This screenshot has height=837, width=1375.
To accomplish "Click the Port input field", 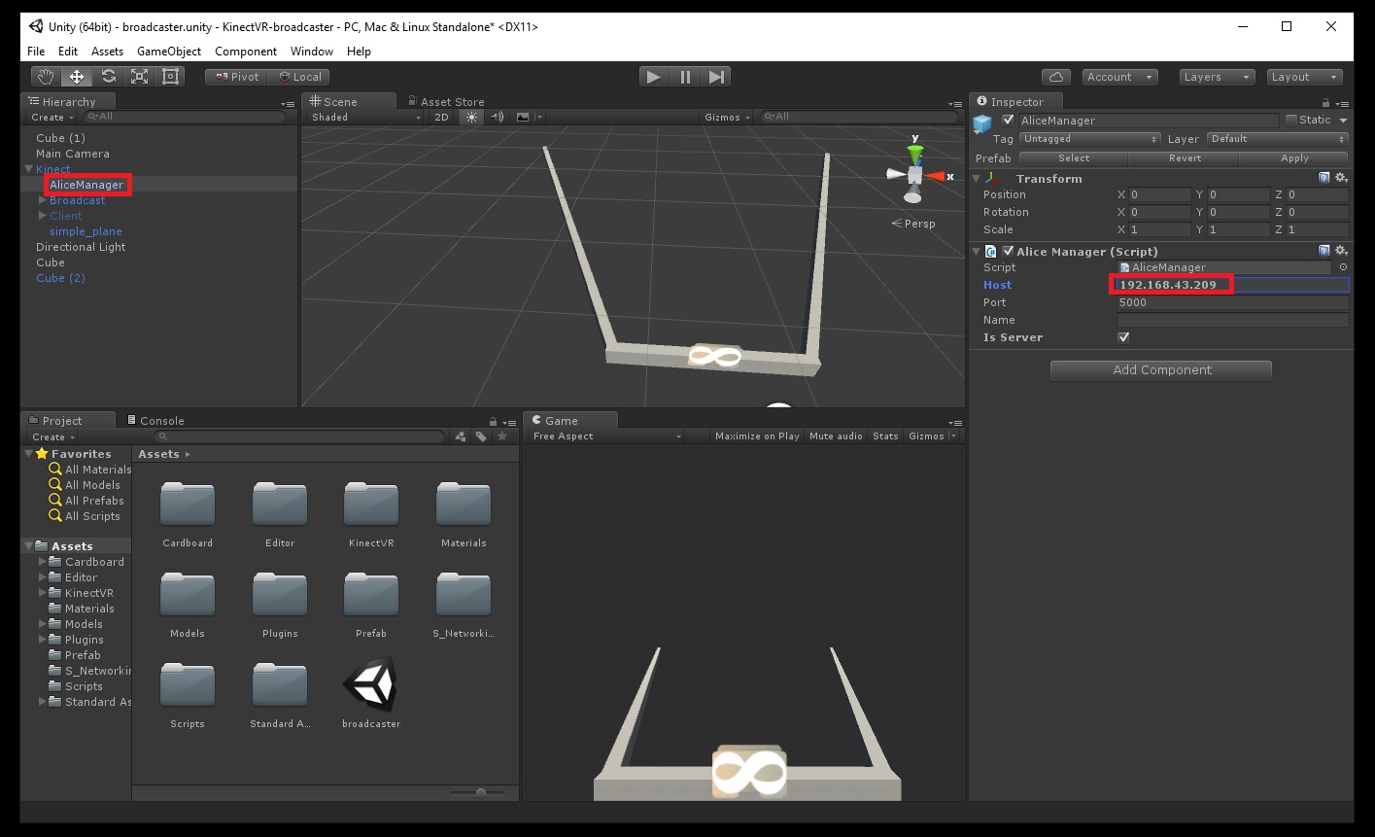I will 1231,302.
